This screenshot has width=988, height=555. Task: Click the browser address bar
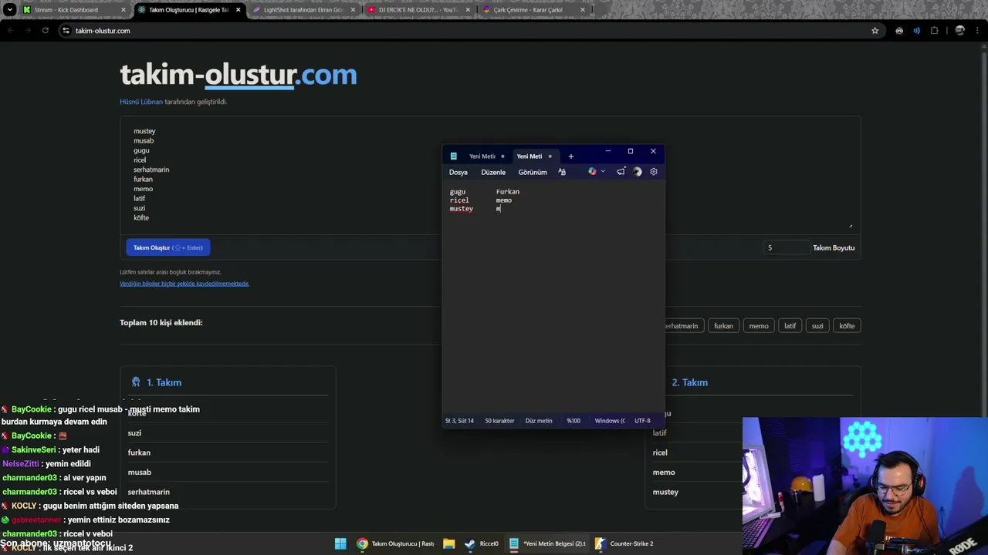click(x=471, y=31)
